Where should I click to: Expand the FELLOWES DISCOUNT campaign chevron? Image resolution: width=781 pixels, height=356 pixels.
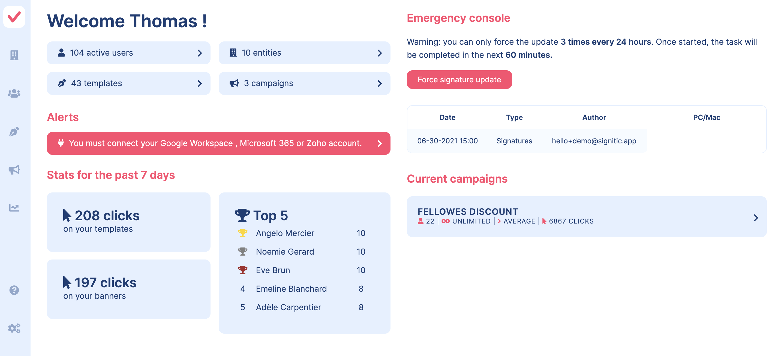point(756,218)
